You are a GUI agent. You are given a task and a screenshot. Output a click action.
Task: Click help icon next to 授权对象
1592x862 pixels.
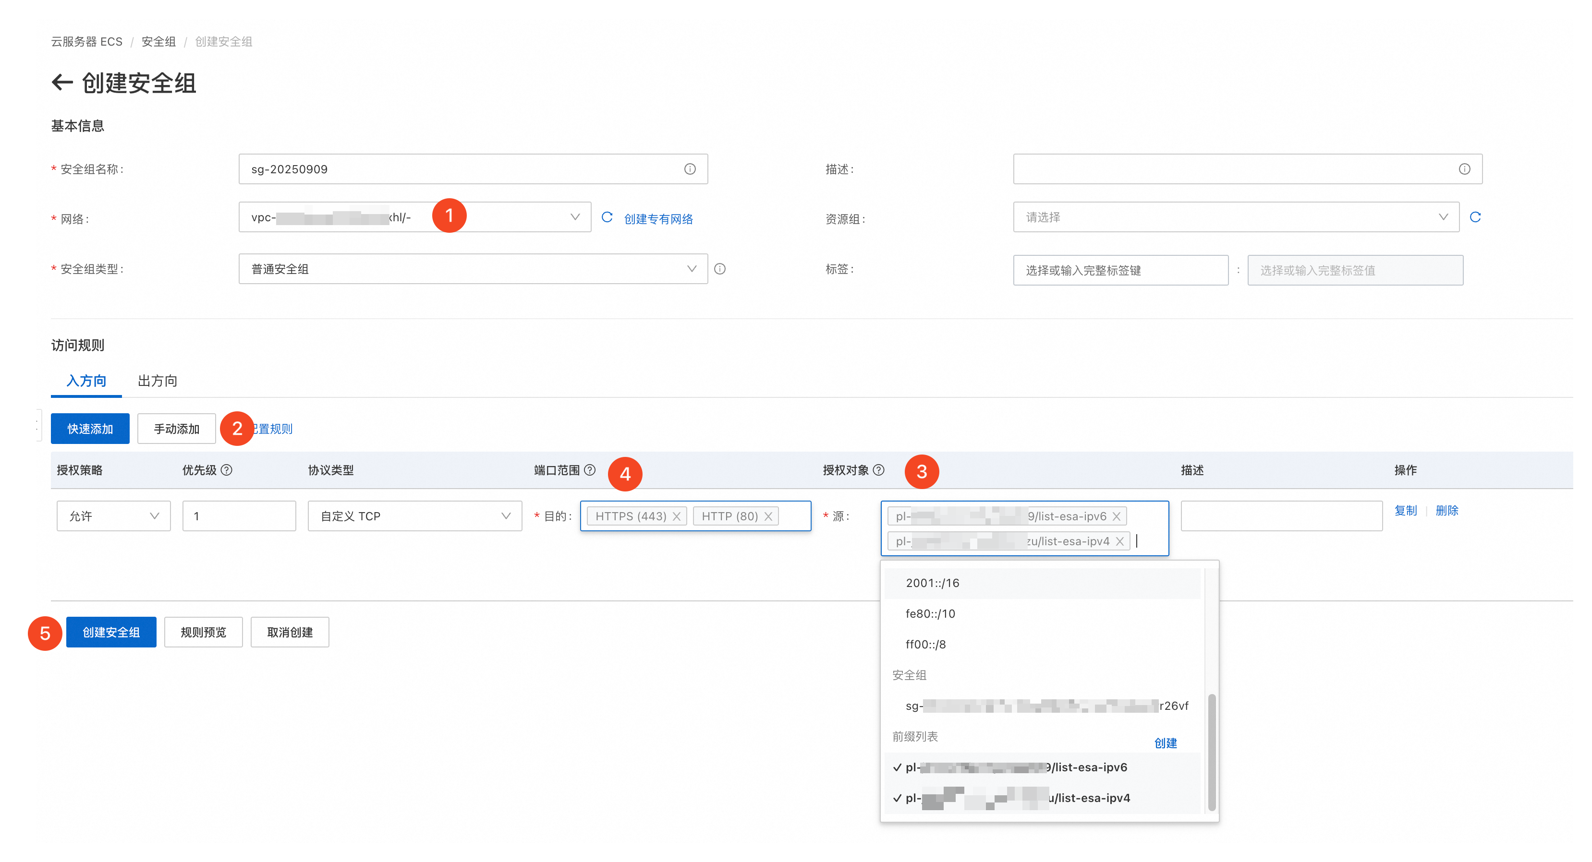pos(879,470)
